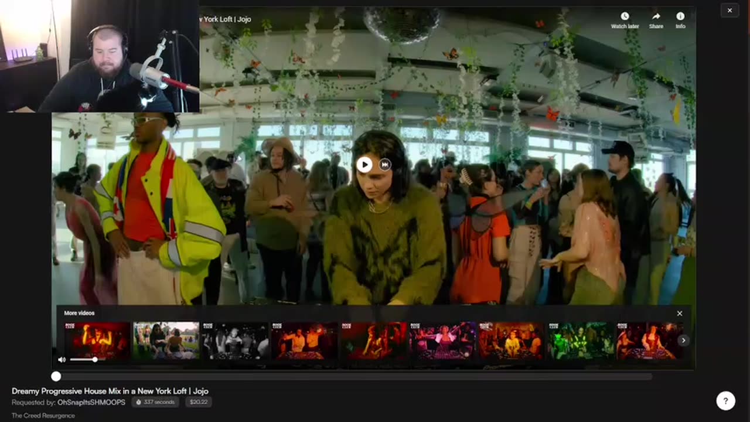Screen dimensions: 750x422
Task: Open the outdoor park DJ thumbnail
Action: pyautogui.click(x=166, y=341)
